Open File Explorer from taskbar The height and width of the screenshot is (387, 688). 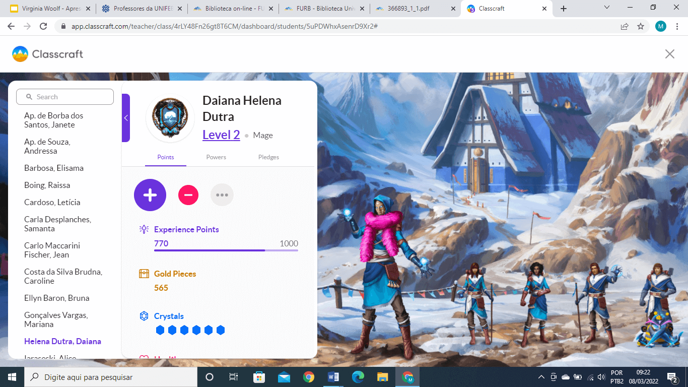point(383,377)
